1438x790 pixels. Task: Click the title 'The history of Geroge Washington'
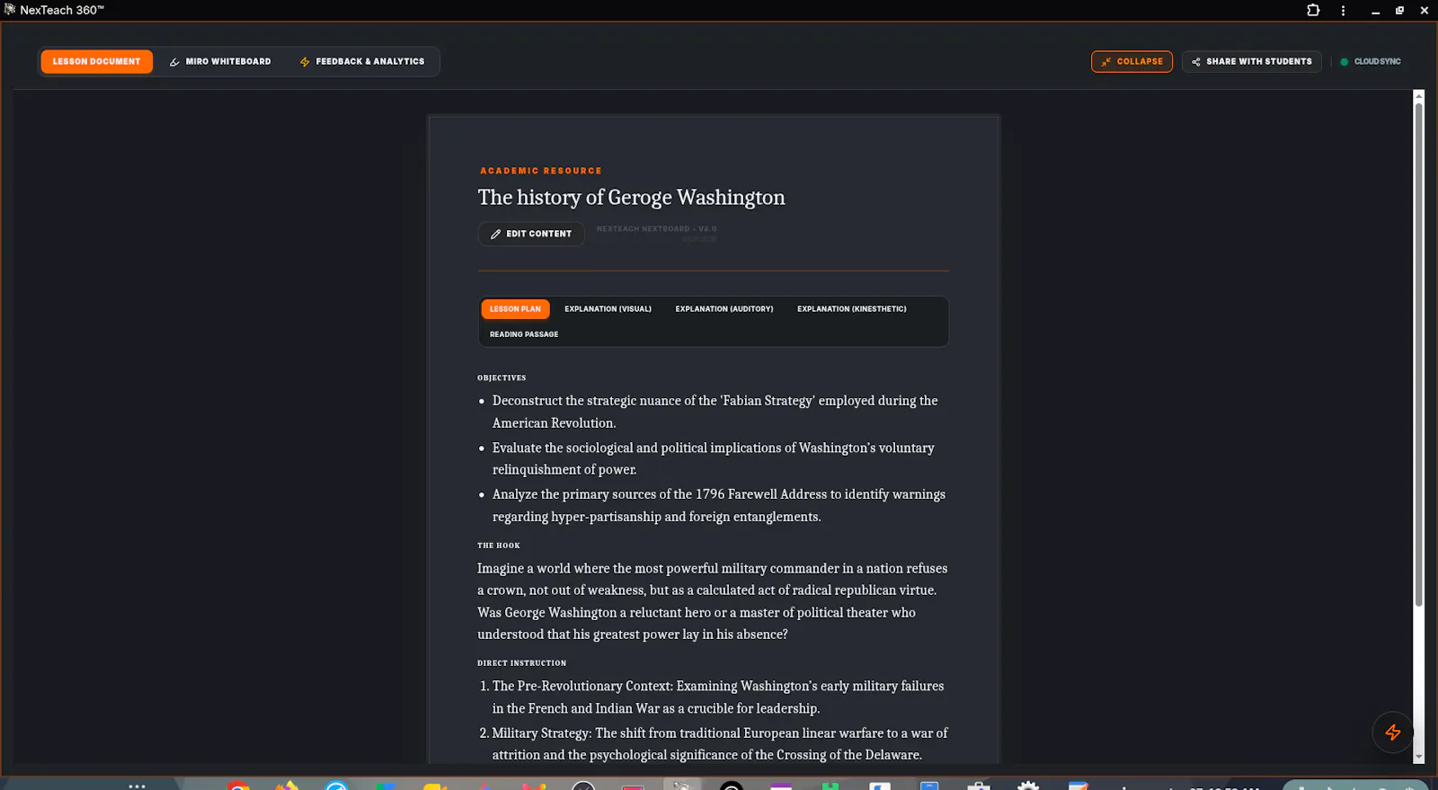(x=631, y=198)
